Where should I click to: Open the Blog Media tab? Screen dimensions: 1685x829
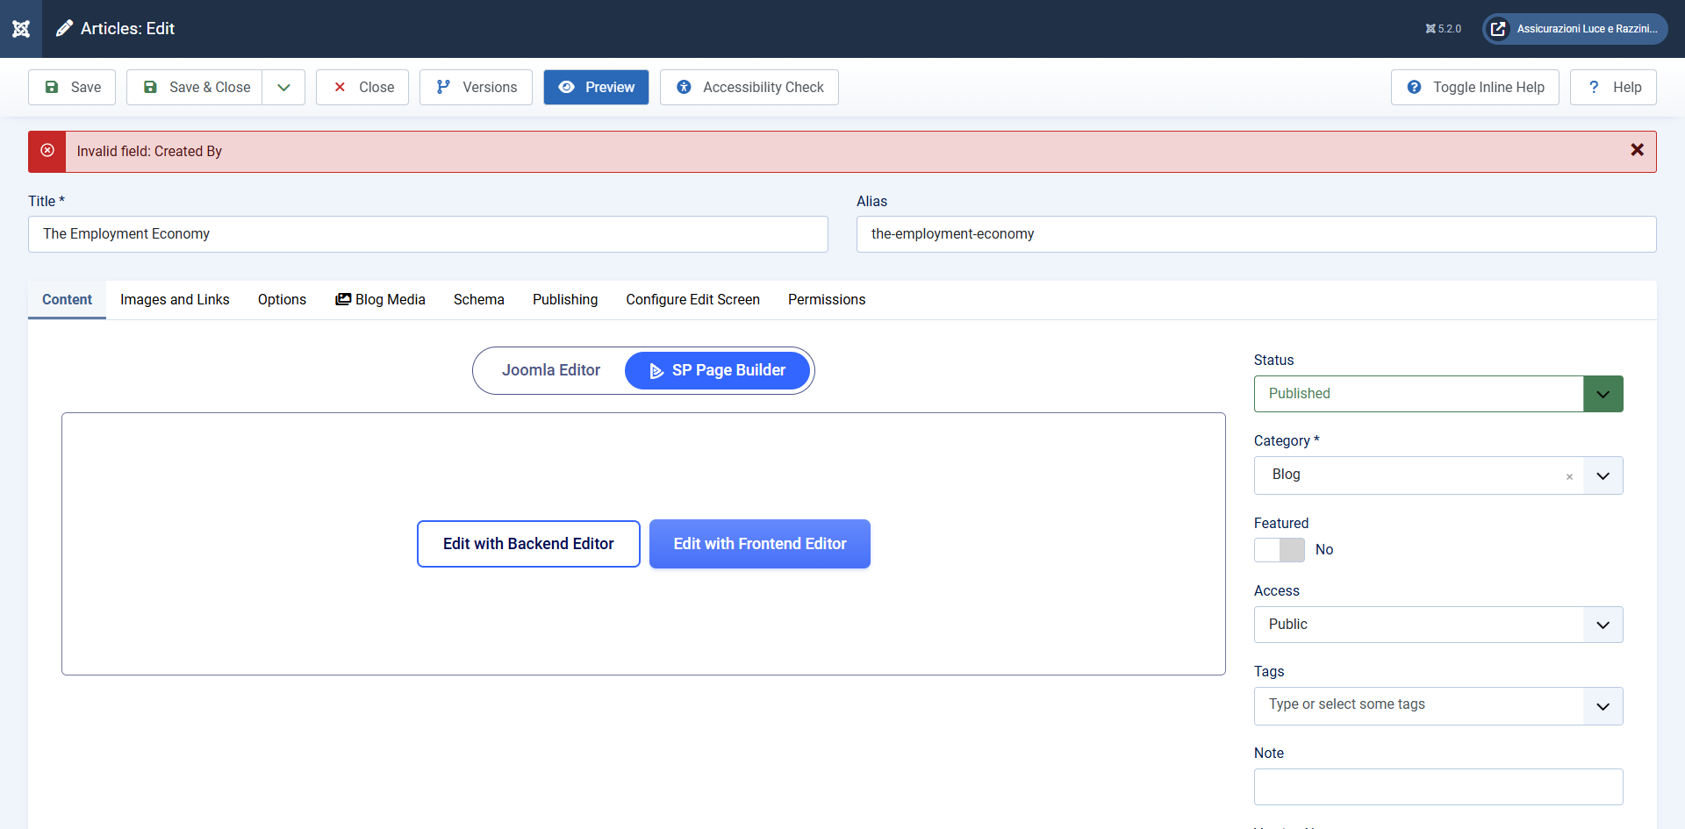point(380,300)
